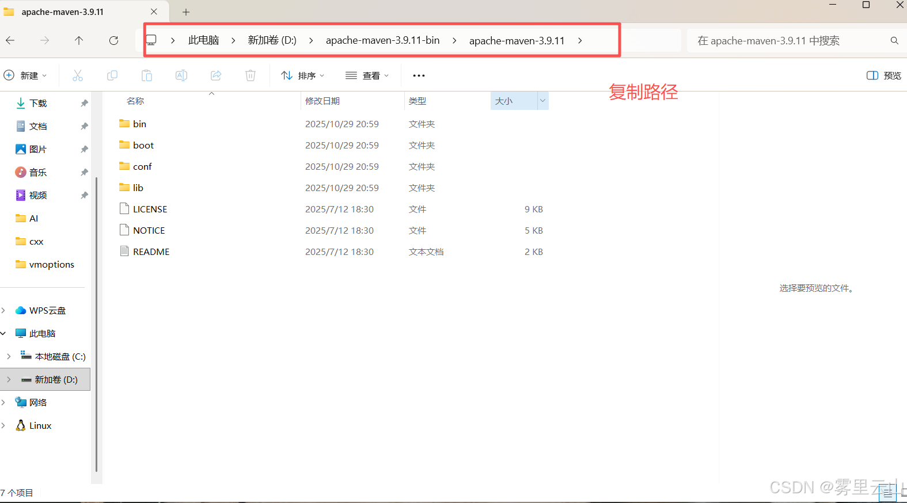907x503 pixels.
Task: Click apache-maven-3.9.11-bin breadcrumb segment
Action: pyautogui.click(x=382, y=40)
